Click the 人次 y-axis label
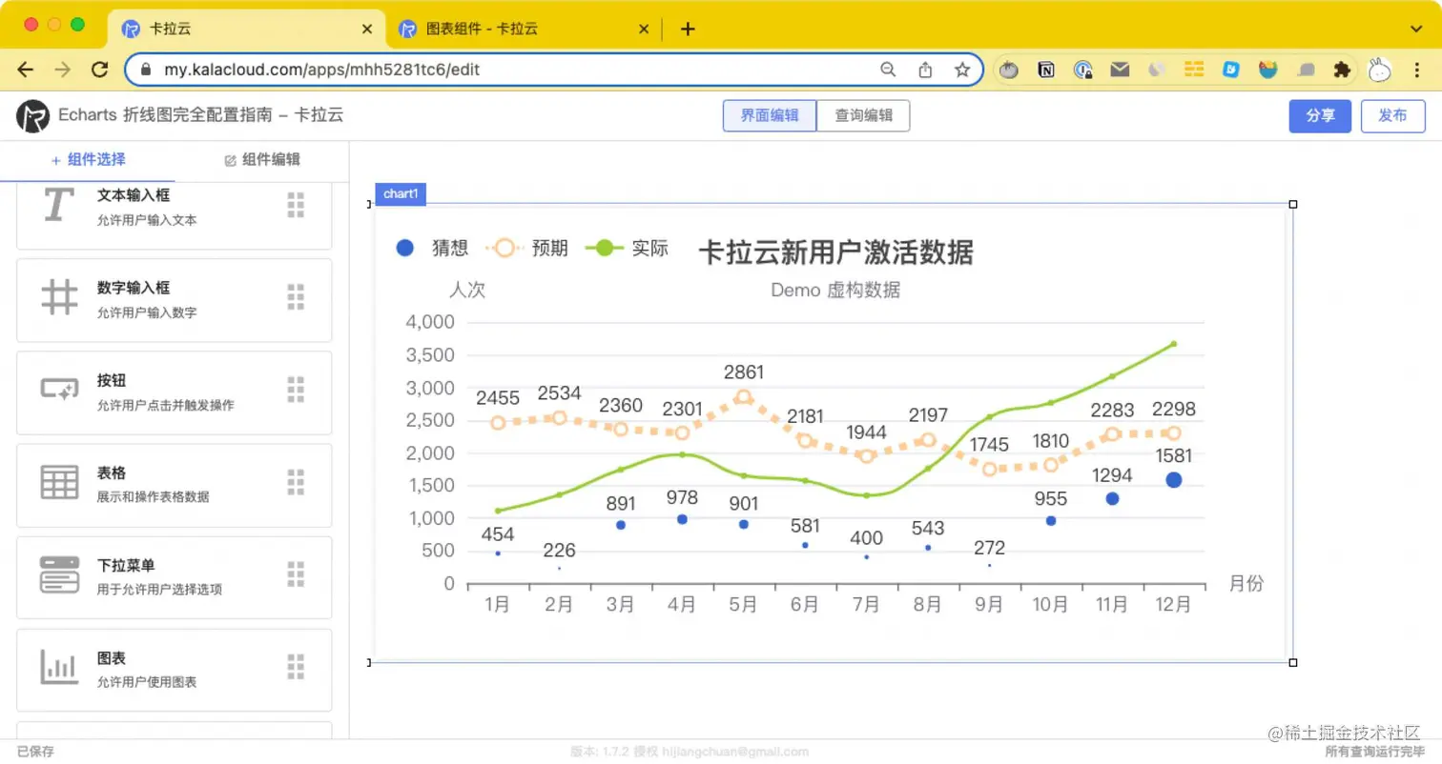 (x=467, y=290)
